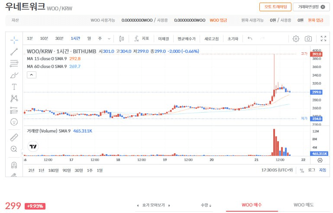Click the 392.0 high price label
The image size is (333, 213).
pos(317,54)
